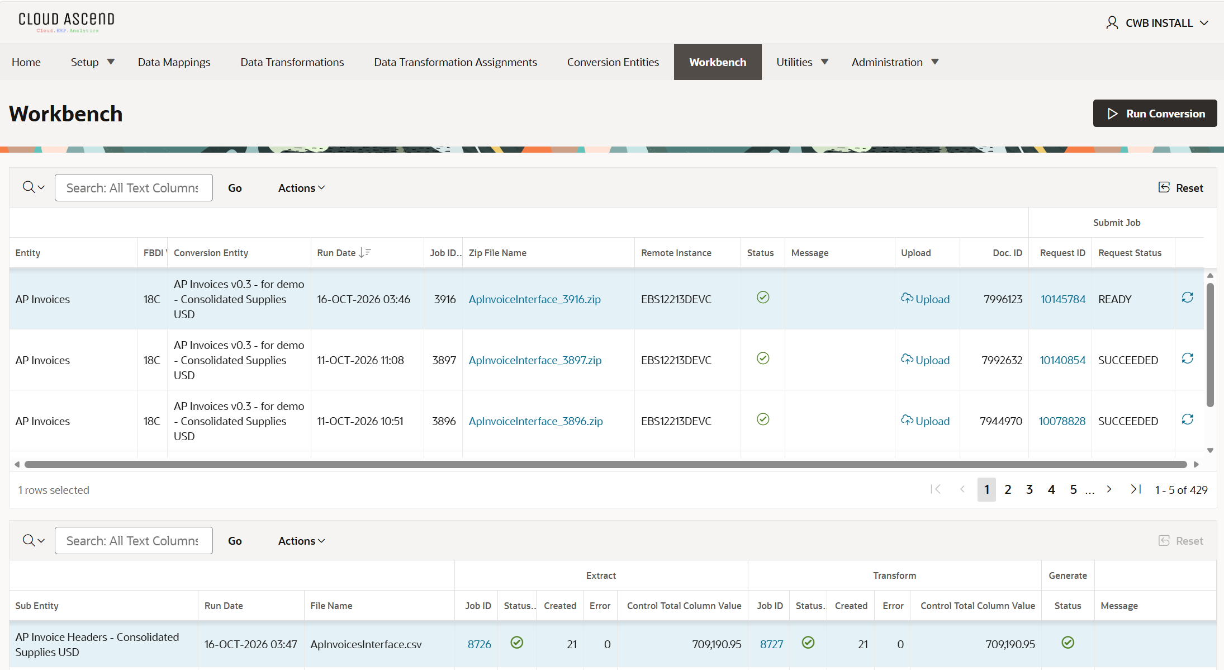Refresh request status for job 3897

(1187, 358)
